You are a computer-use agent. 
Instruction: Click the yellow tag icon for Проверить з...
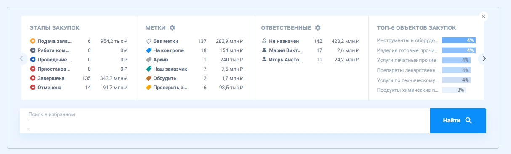[149, 88]
